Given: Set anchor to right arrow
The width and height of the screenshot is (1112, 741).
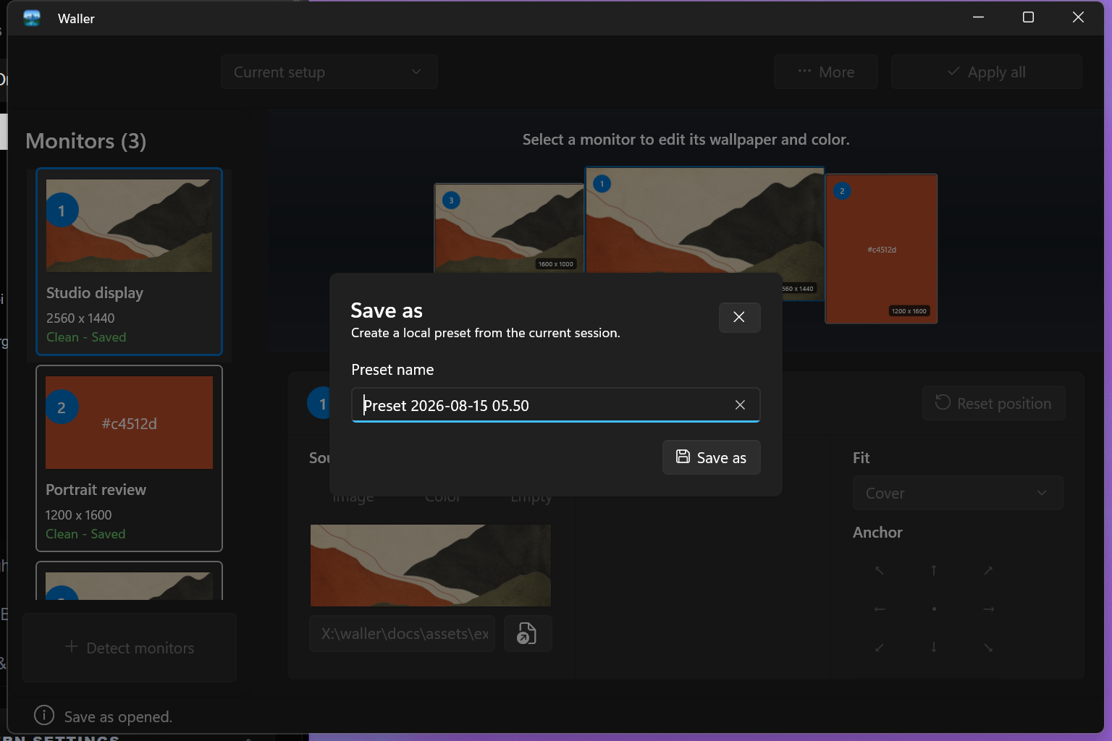Looking at the screenshot, I should pos(989,609).
